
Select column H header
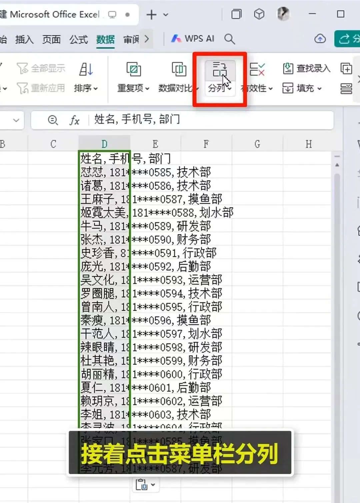tap(309, 144)
